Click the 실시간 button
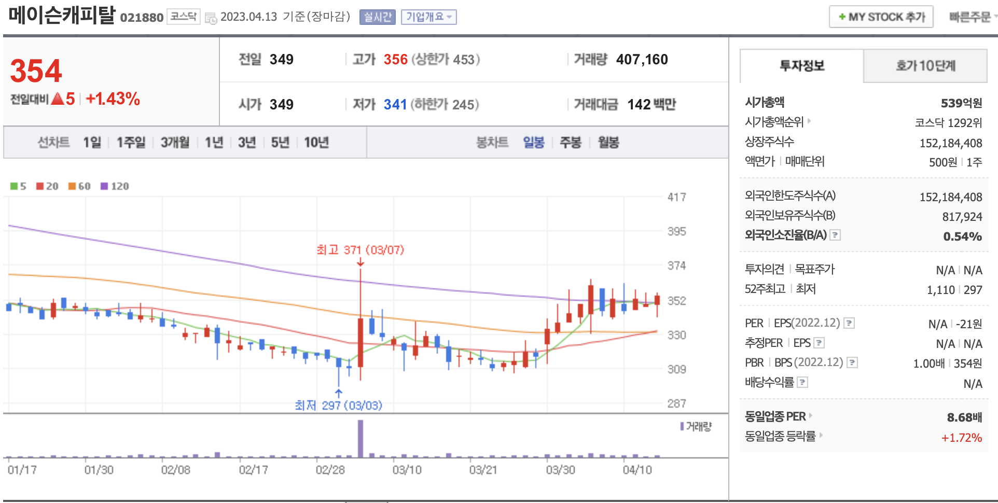The width and height of the screenshot is (998, 503). (x=377, y=17)
